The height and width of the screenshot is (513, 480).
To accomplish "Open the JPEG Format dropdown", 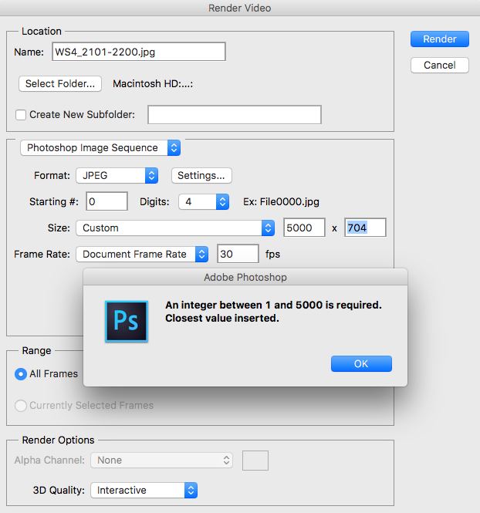I will (117, 175).
